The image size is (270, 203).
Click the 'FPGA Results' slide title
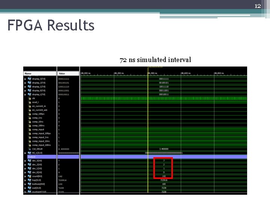pos(51,25)
